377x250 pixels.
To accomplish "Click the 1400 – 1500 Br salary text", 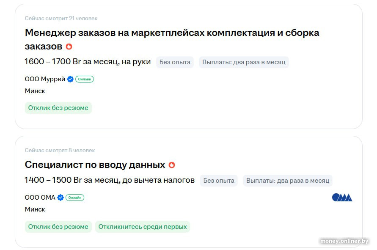I will click(110, 180).
